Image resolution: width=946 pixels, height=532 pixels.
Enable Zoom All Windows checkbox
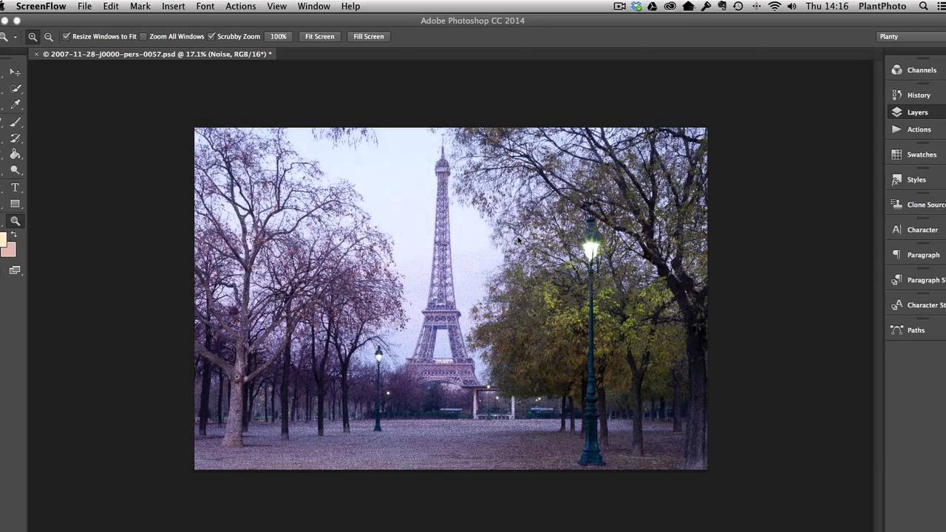pyautogui.click(x=143, y=36)
